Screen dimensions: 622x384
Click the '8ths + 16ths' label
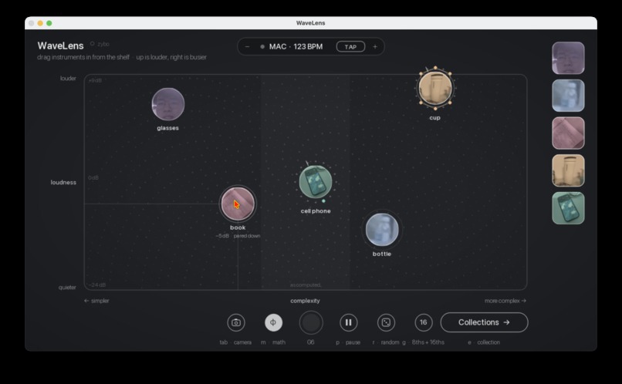(x=428, y=342)
